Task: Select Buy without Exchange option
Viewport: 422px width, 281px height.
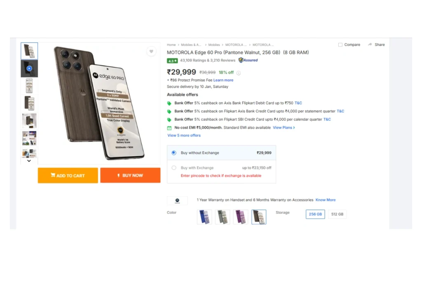Action: pyautogui.click(x=174, y=153)
